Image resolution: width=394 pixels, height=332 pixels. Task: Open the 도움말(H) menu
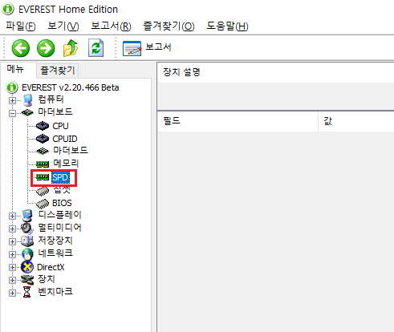pyautogui.click(x=227, y=26)
